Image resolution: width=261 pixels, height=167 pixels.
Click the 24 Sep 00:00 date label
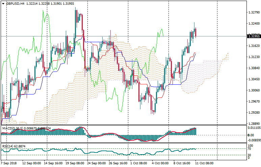(x=96, y=163)
